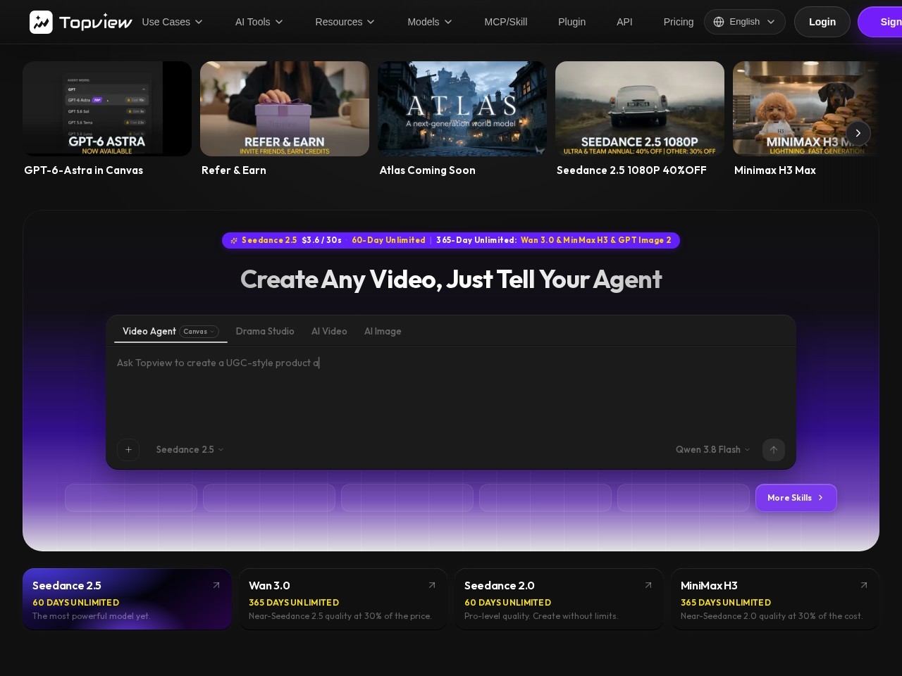Go to the MCP/Skill page

click(x=506, y=22)
